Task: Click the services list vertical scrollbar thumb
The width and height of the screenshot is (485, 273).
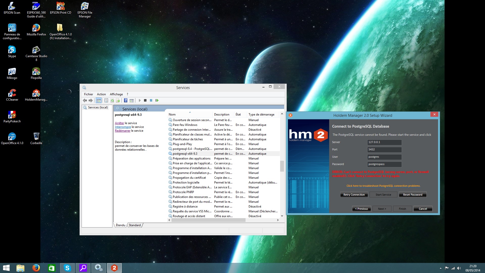Action: (282, 166)
